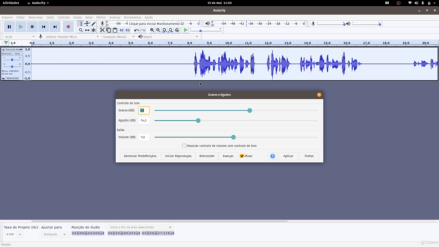Select the Draw pencil tool

[93, 24]
